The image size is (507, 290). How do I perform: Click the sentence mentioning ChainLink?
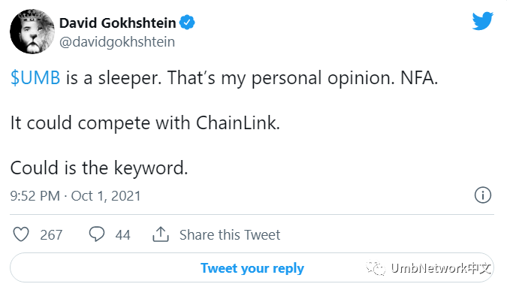(145, 123)
